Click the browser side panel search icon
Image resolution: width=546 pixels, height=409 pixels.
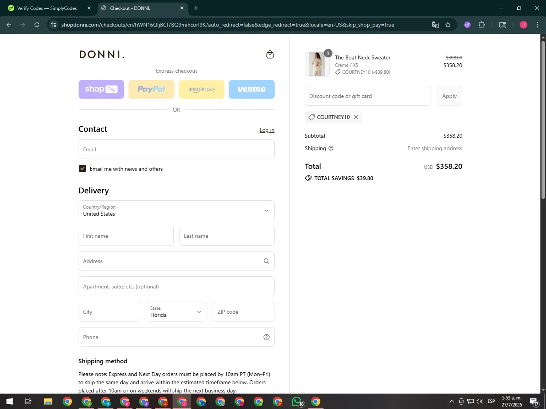pos(502,25)
